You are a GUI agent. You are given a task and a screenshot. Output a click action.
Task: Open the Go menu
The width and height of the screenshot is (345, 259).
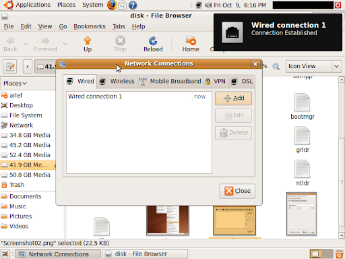pos(63,26)
